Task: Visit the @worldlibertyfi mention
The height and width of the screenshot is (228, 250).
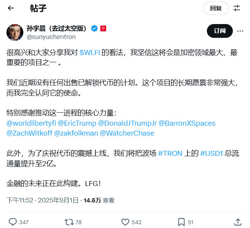Action: (31, 123)
